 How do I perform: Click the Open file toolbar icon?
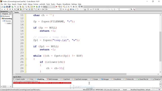5,7
